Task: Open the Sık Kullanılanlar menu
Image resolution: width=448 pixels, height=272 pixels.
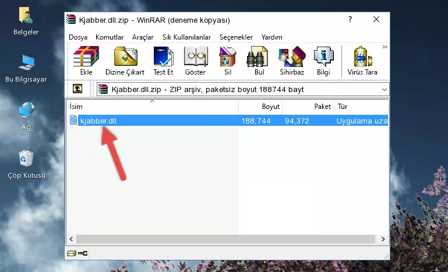Action: coord(186,37)
